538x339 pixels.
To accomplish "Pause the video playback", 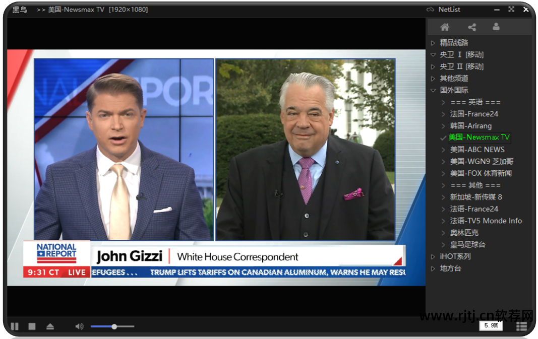I will click(15, 326).
